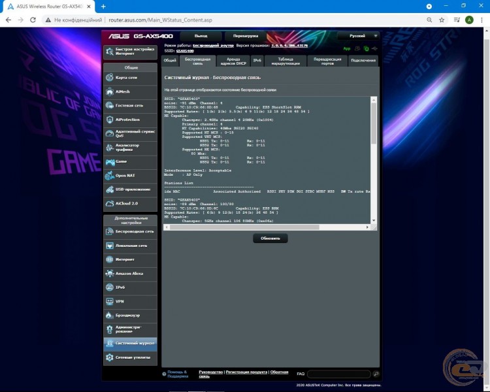This screenshot has height=392, width=490.
Task: Open Routing Table (Таблица маршрутизации) tab
Action: (x=286, y=61)
